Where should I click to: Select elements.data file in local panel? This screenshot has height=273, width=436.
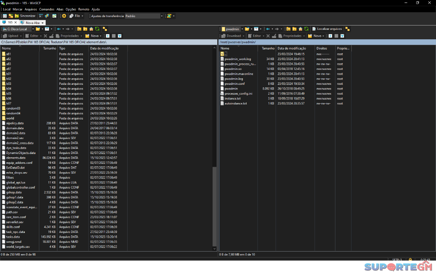tap(16, 158)
